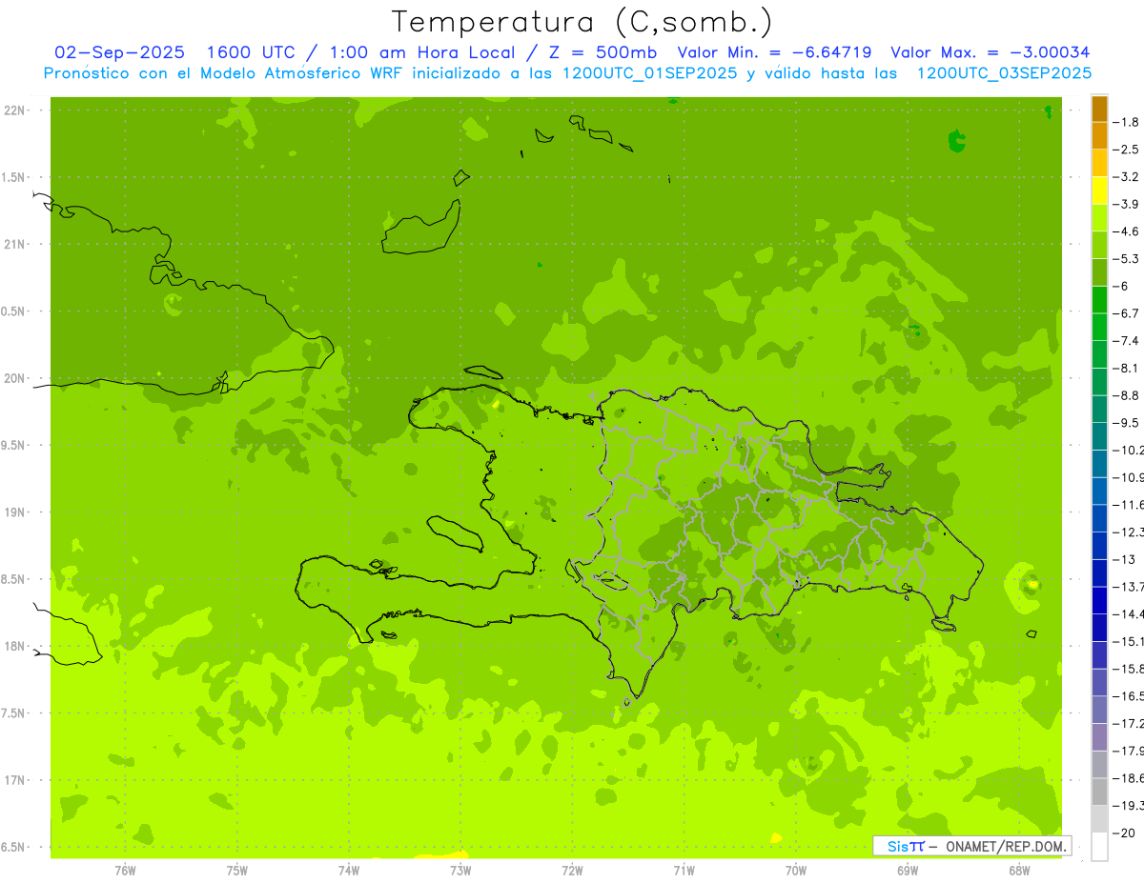1144x883 pixels.
Task: Click the teal swatch between -9.5 and -10.2
Action: click(1099, 436)
